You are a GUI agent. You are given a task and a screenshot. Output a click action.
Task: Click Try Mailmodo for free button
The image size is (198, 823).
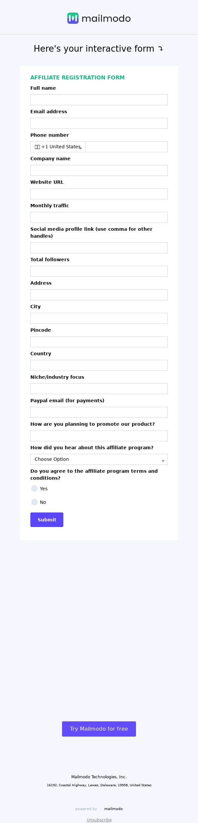tap(99, 729)
